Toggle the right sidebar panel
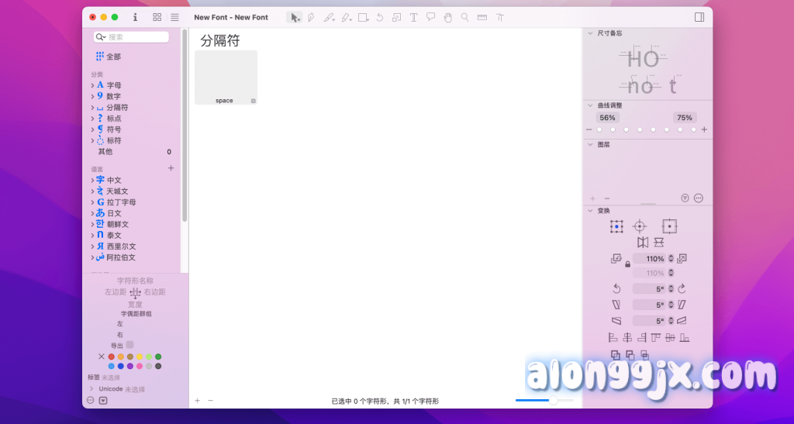Viewport: 794px width, 424px height. tap(699, 17)
